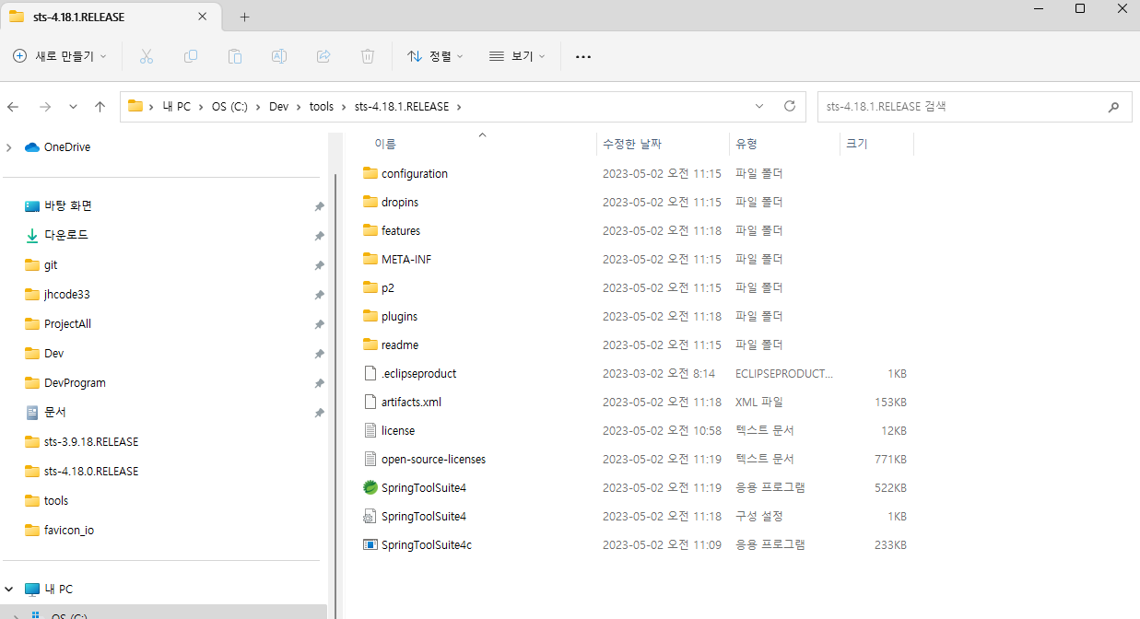Go up one folder level arrow

pos(100,107)
